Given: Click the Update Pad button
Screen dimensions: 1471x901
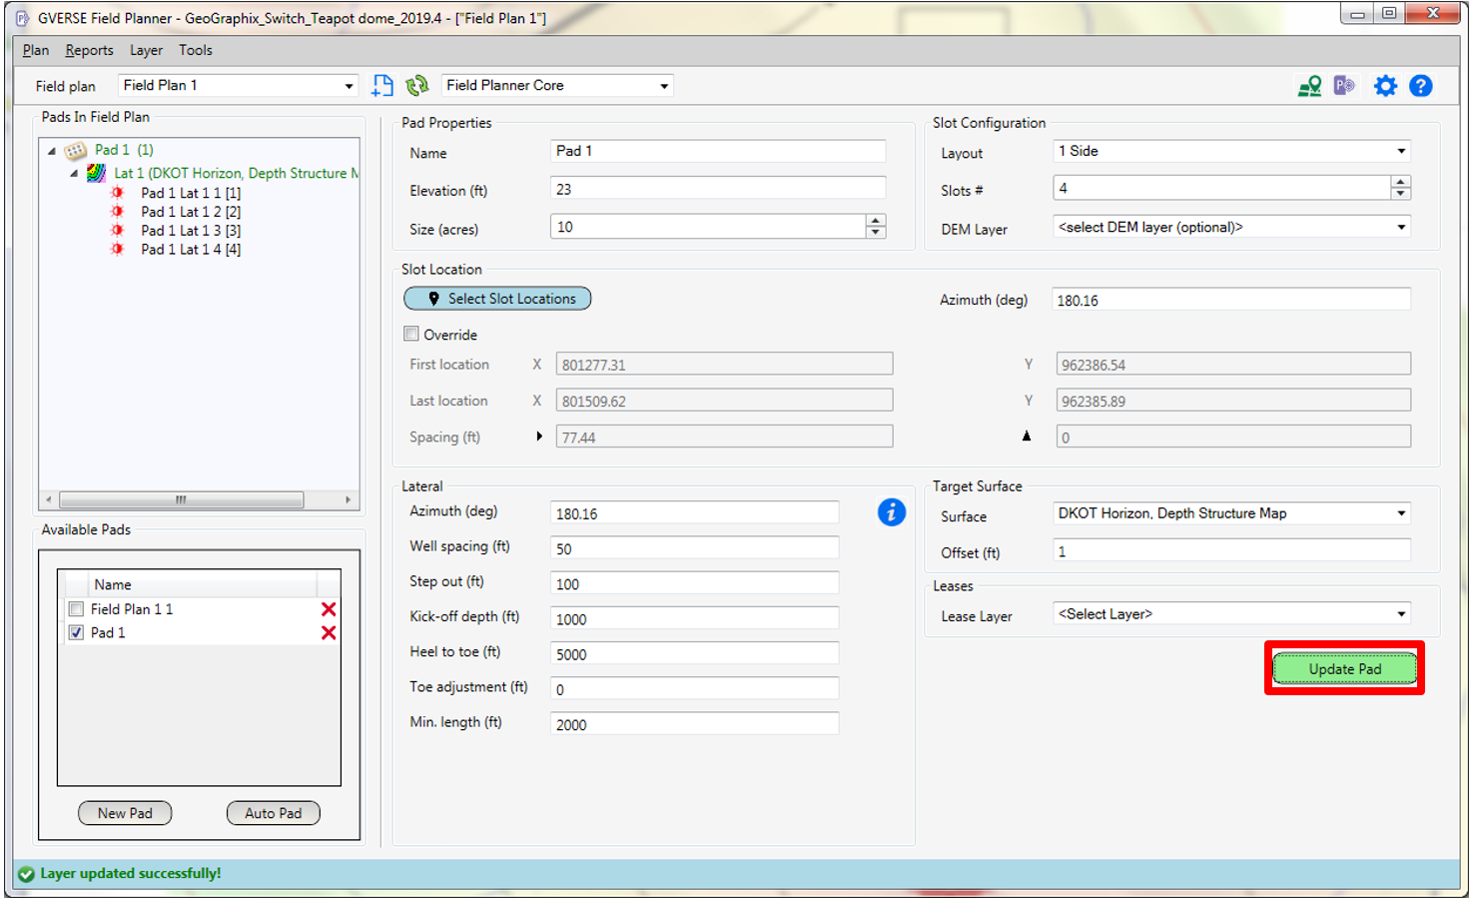Looking at the screenshot, I should tap(1344, 668).
